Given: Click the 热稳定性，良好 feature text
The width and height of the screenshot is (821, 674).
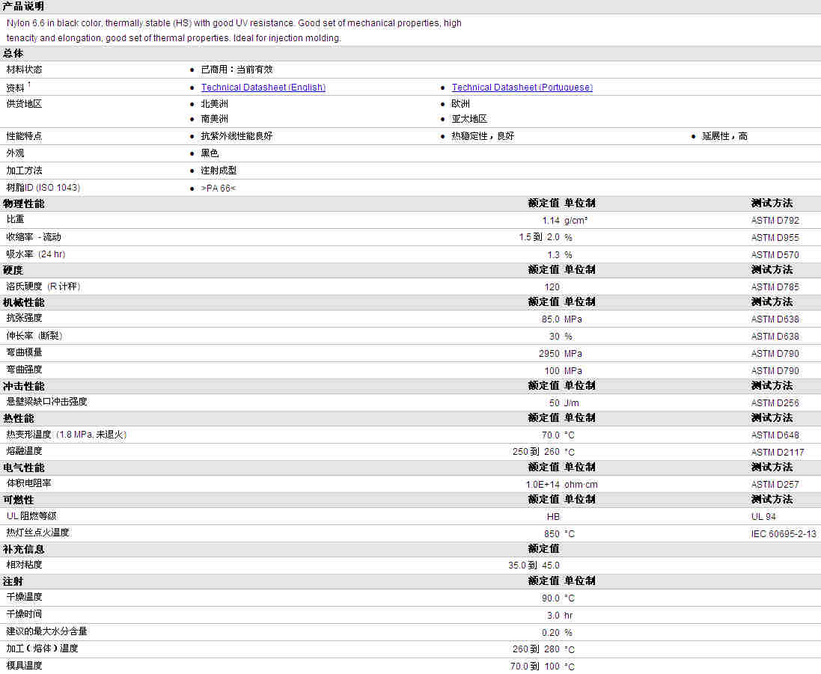Looking at the screenshot, I should [x=483, y=136].
